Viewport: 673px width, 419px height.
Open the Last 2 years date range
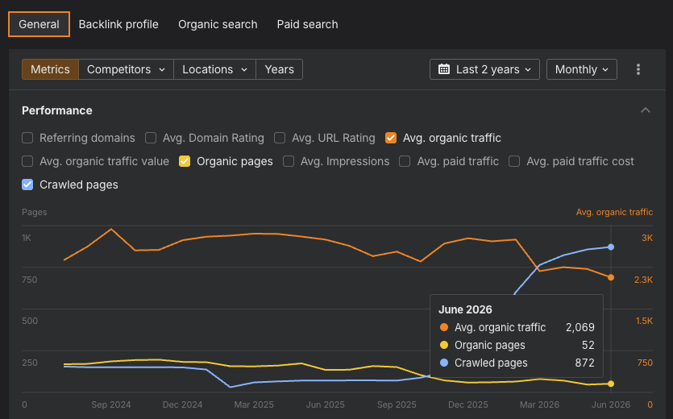click(484, 69)
